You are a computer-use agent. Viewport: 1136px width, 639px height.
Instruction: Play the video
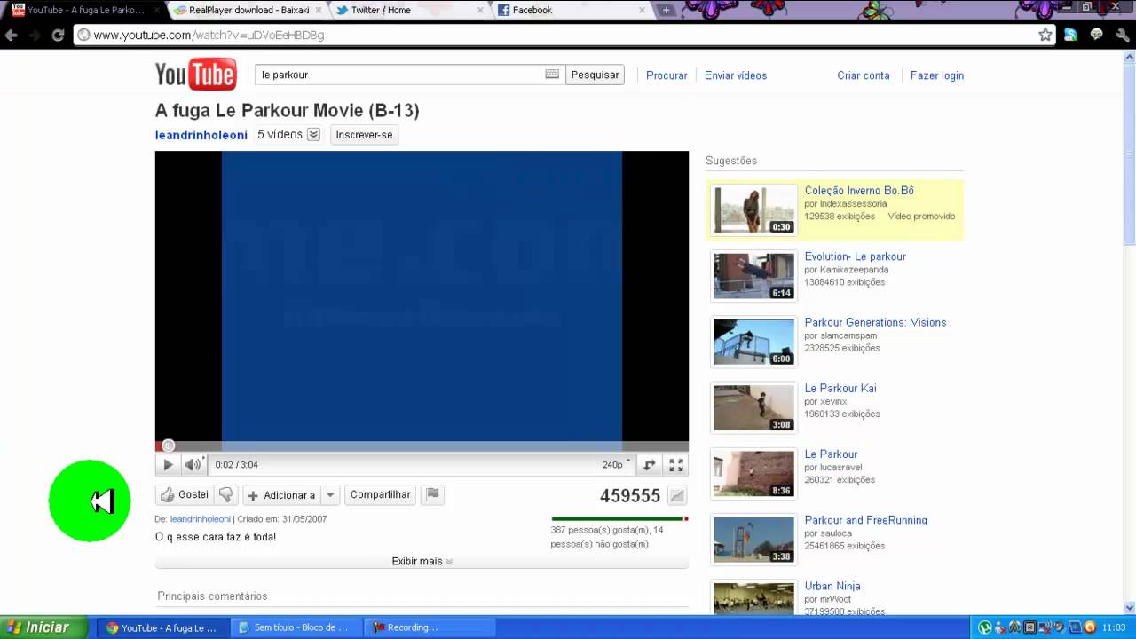tap(168, 464)
